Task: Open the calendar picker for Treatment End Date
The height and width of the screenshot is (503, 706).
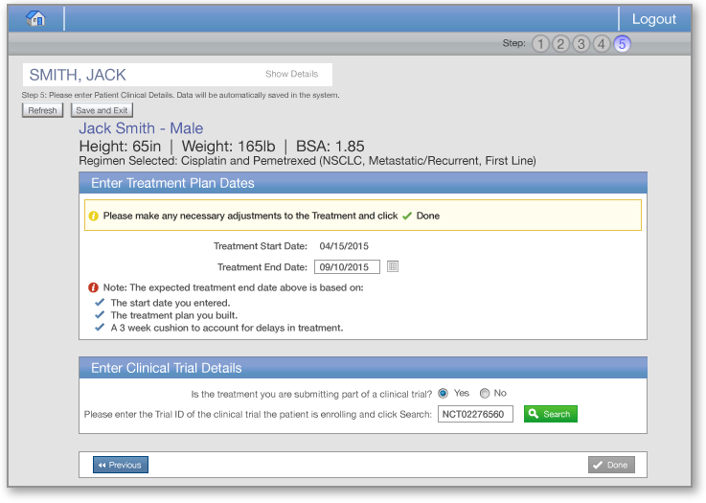Action: (x=392, y=266)
